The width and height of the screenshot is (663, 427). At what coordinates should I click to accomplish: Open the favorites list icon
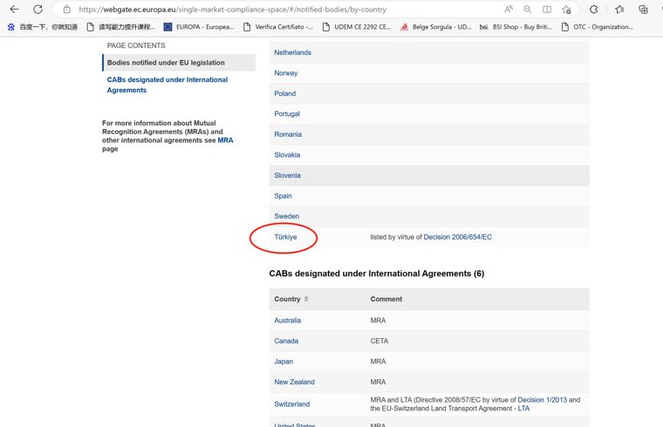point(619,10)
